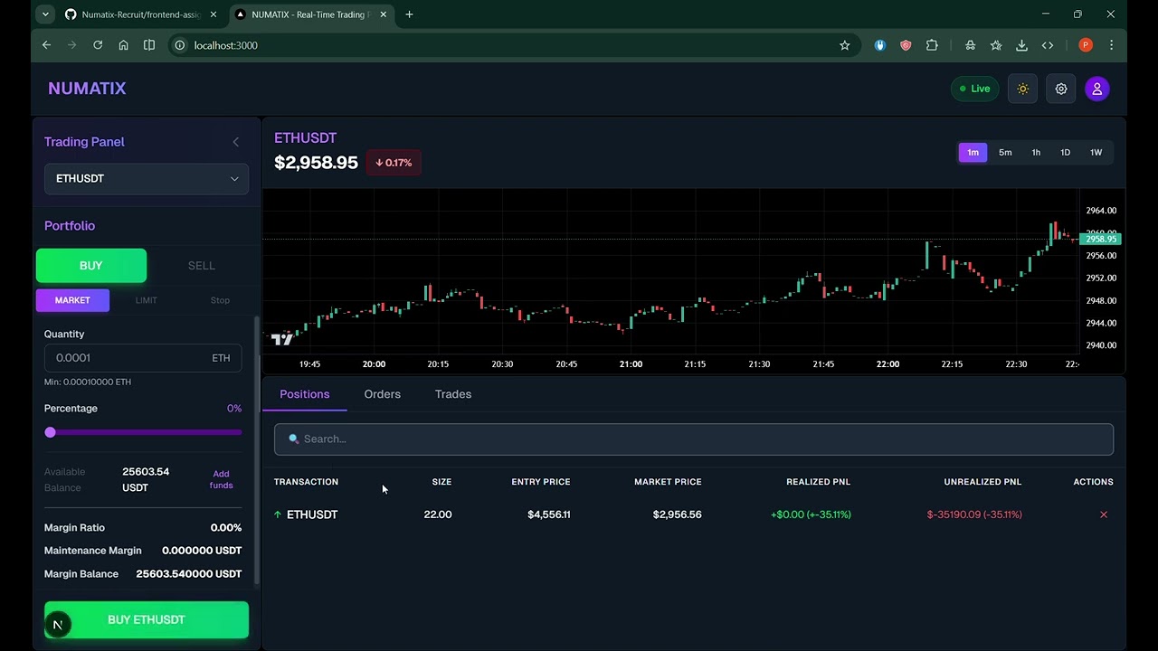
Task: Click the Add funds link
Action: pyautogui.click(x=221, y=479)
